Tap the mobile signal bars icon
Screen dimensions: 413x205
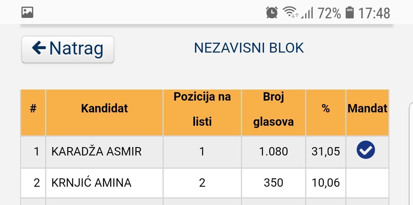tap(307, 13)
